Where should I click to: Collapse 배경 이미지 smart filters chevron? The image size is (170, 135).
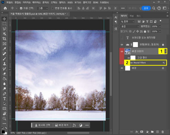(166, 51)
